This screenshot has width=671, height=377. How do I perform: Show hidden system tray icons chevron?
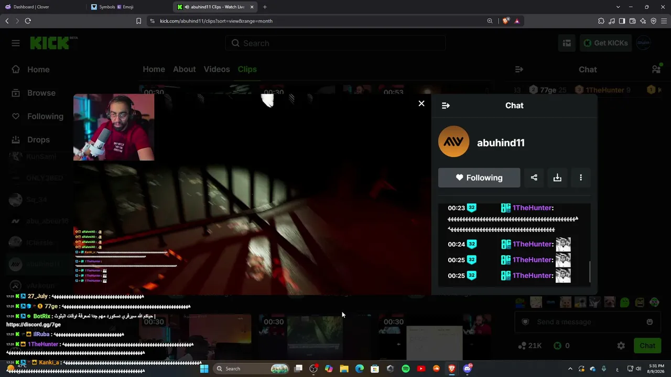click(x=570, y=369)
